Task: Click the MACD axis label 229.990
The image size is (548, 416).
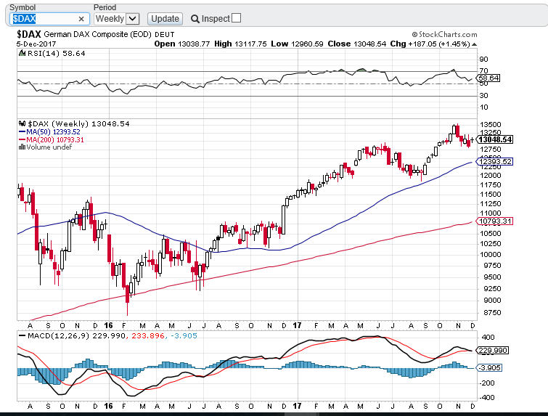Action: tap(492, 350)
